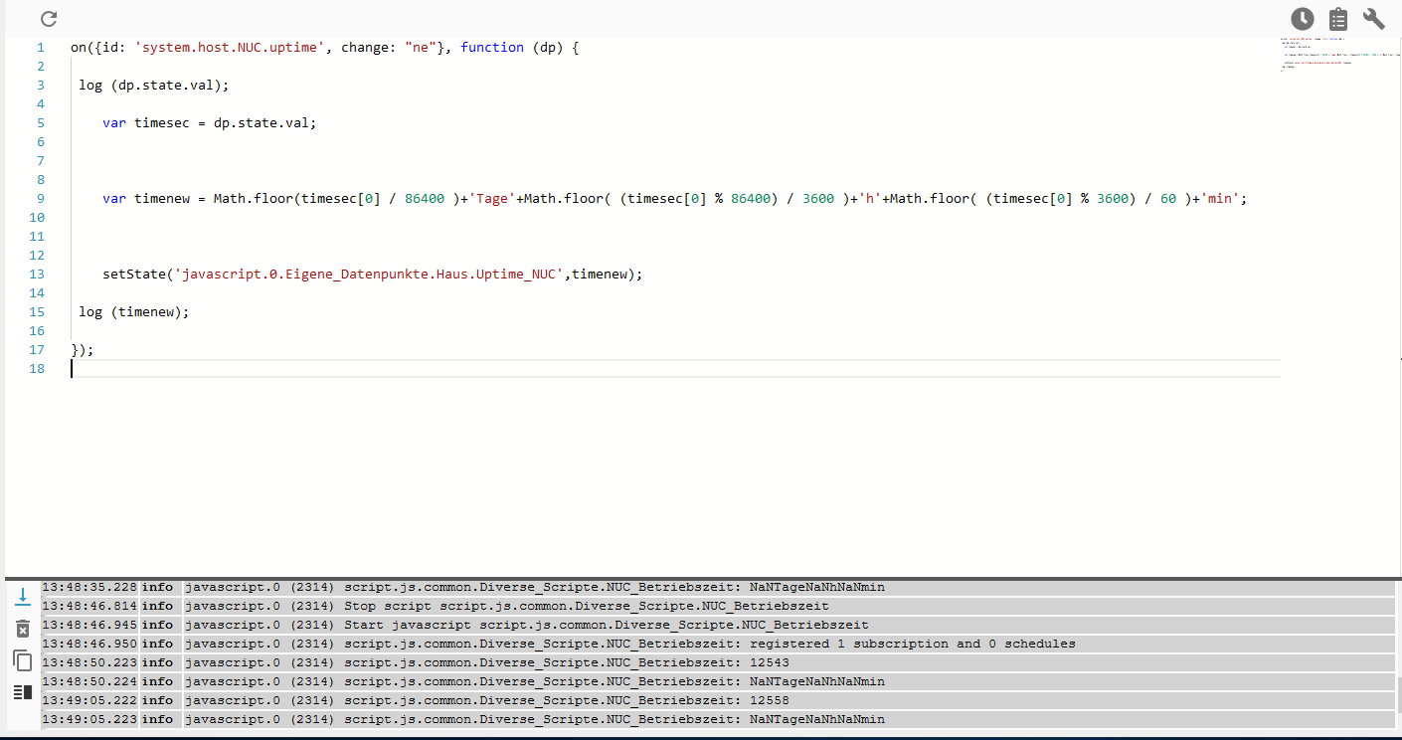The image size is (1402, 740).
Task: Place cursor on empty line 18
Action: [x=675, y=368]
